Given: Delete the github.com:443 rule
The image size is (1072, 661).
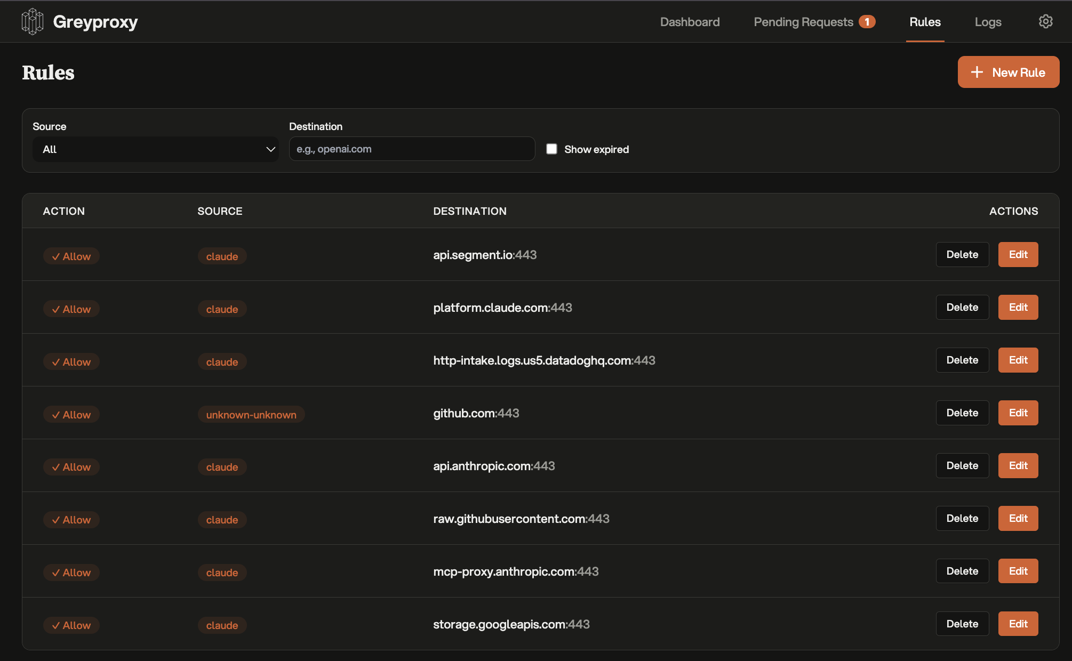Looking at the screenshot, I should (962, 413).
